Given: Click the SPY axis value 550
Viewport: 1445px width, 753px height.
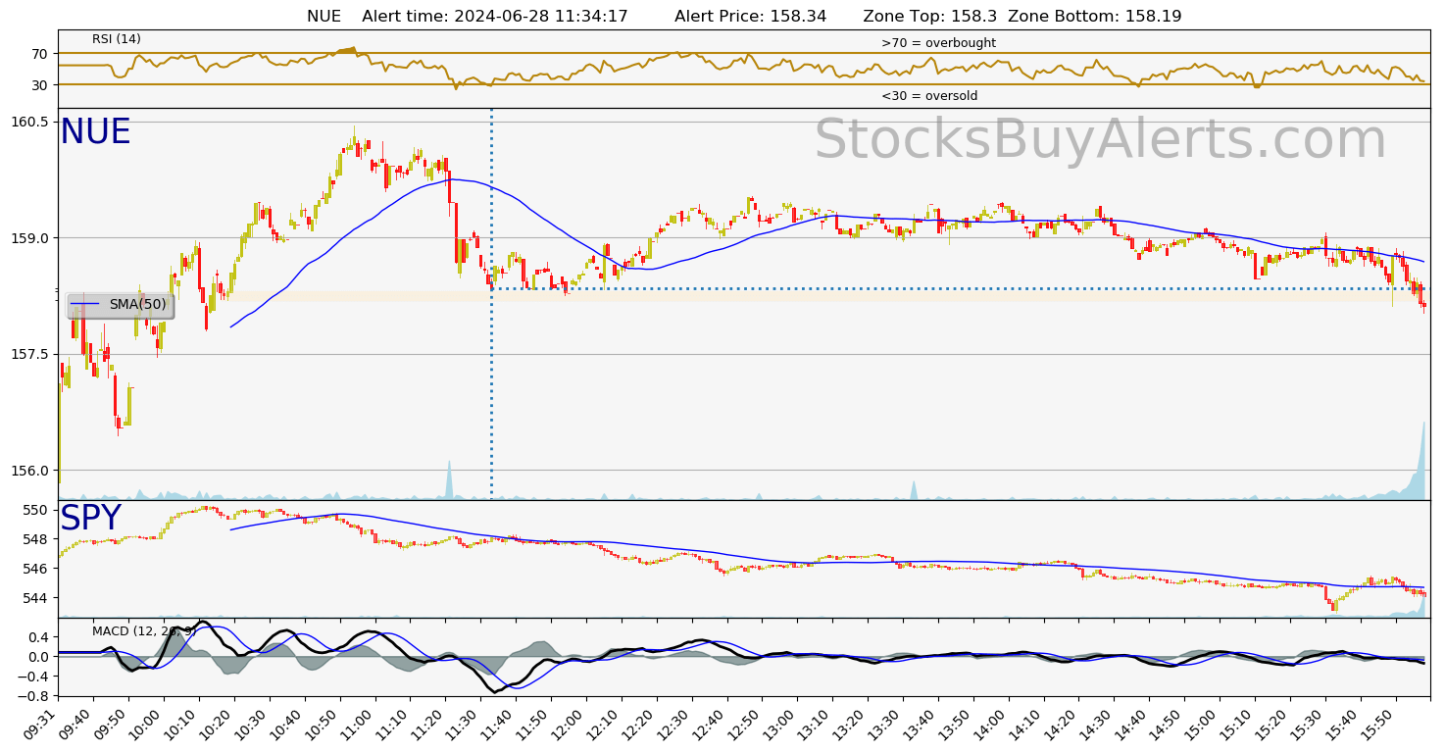Looking at the screenshot, I should [x=35, y=510].
